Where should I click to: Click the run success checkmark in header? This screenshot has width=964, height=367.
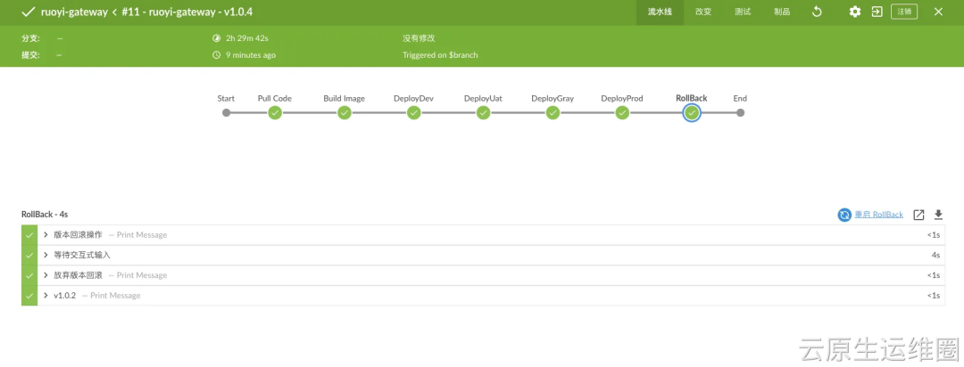click(x=29, y=12)
